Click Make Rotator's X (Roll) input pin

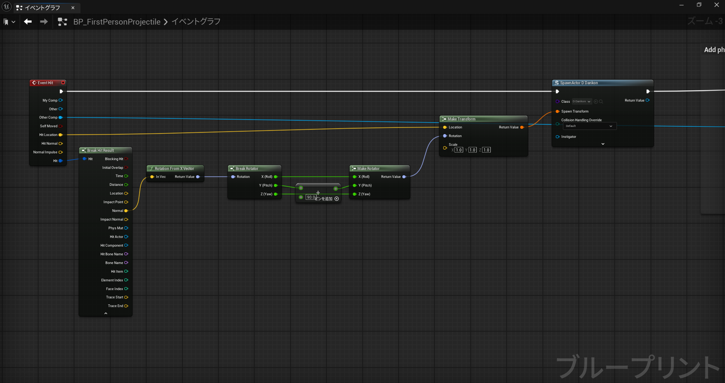[x=354, y=177]
